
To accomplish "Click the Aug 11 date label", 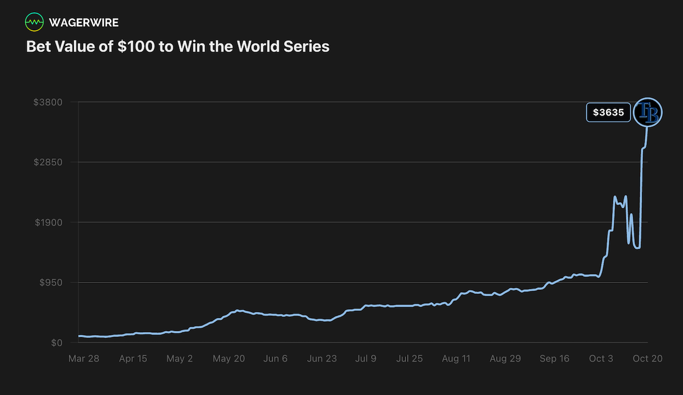I will coord(456,358).
